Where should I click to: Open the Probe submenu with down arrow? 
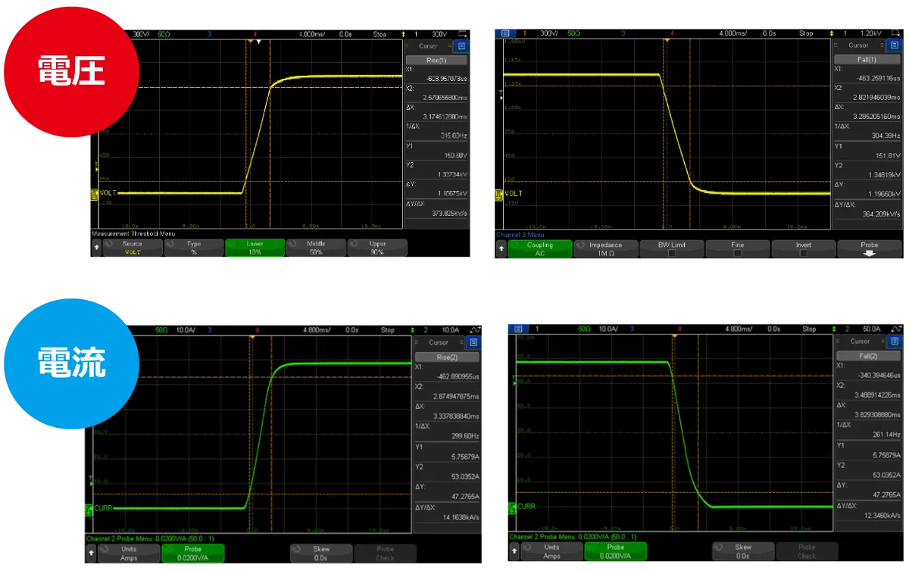[869, 249]
